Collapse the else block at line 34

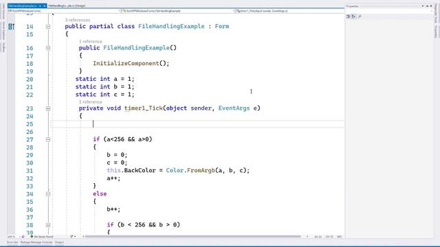(48, 193)
